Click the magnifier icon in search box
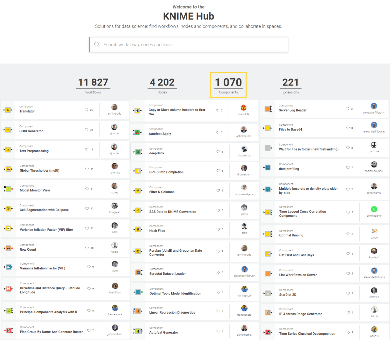Image resolution: width=390 pixels, height=340 pixels. point(97,44)
